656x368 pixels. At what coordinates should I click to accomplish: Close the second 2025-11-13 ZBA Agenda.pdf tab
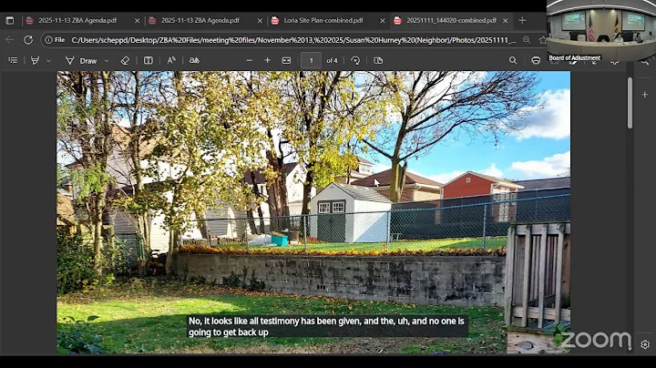(x=260, y=20)
